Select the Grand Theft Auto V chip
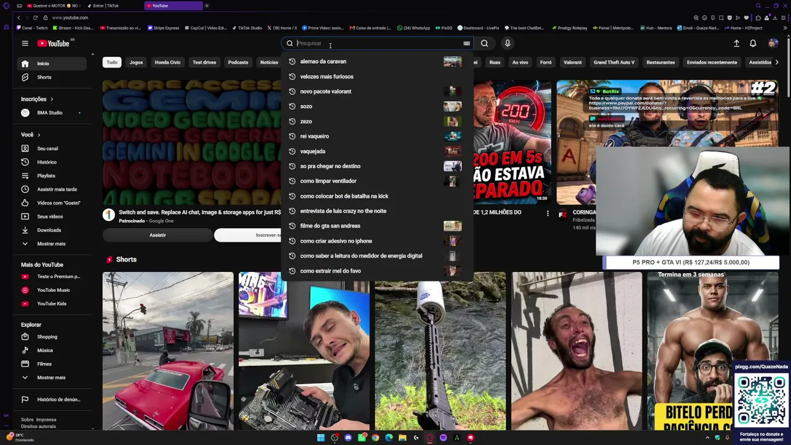This screenshot has height=445, width=791. (614, 62)
